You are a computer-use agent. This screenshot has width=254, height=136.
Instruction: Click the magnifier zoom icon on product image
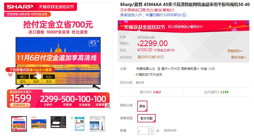(108, 107)
